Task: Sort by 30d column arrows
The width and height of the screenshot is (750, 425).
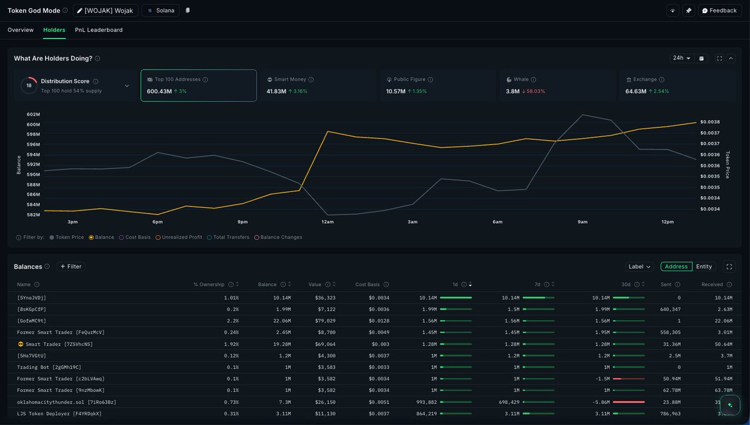Action: coord(645,284)
